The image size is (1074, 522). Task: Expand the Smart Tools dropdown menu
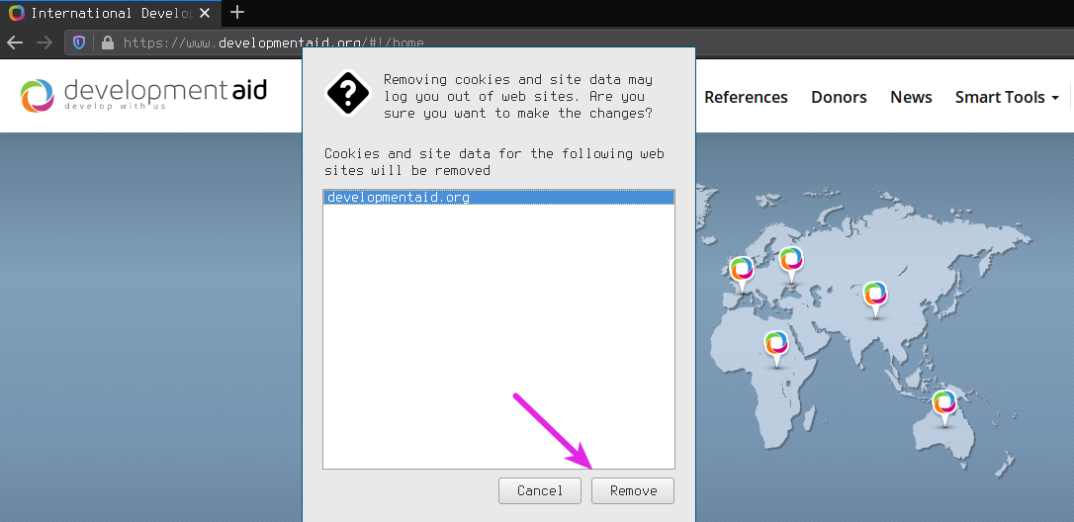tap(1007, 97)
